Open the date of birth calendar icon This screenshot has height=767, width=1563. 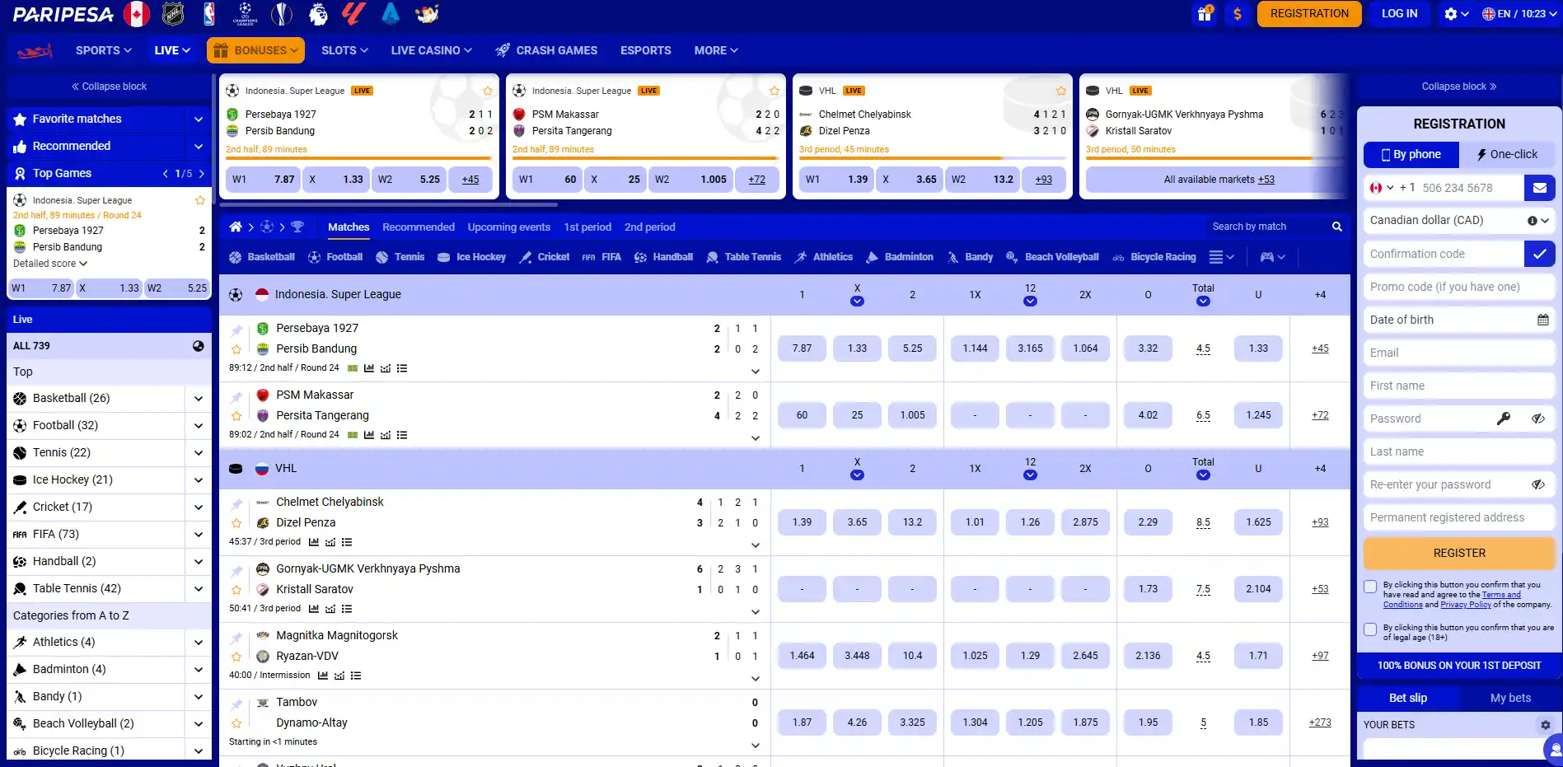1543,320
